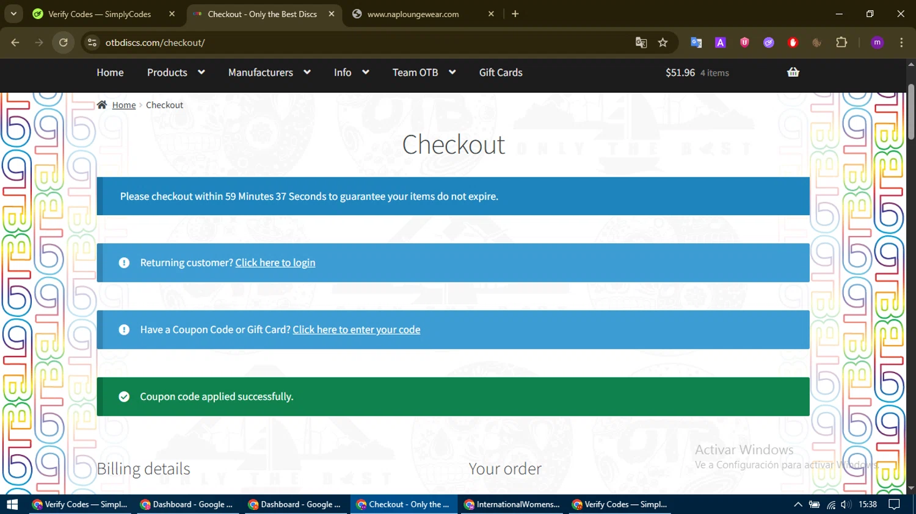Open the Products navigation item

click(x=167, y=73)
